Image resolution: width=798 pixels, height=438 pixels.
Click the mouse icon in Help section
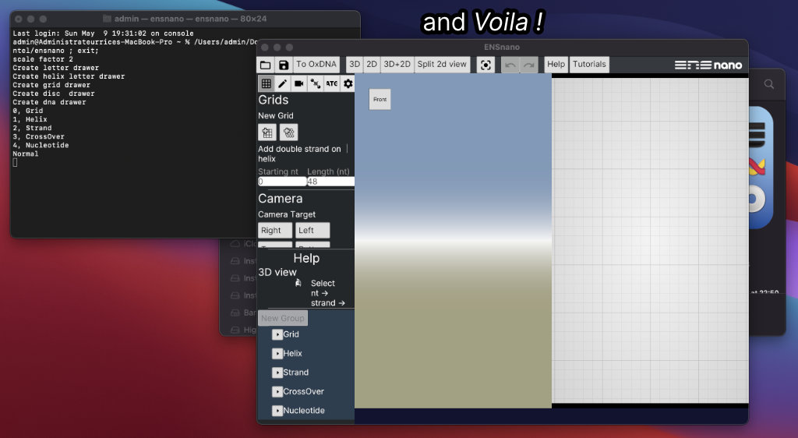click(x=298, y=283)
